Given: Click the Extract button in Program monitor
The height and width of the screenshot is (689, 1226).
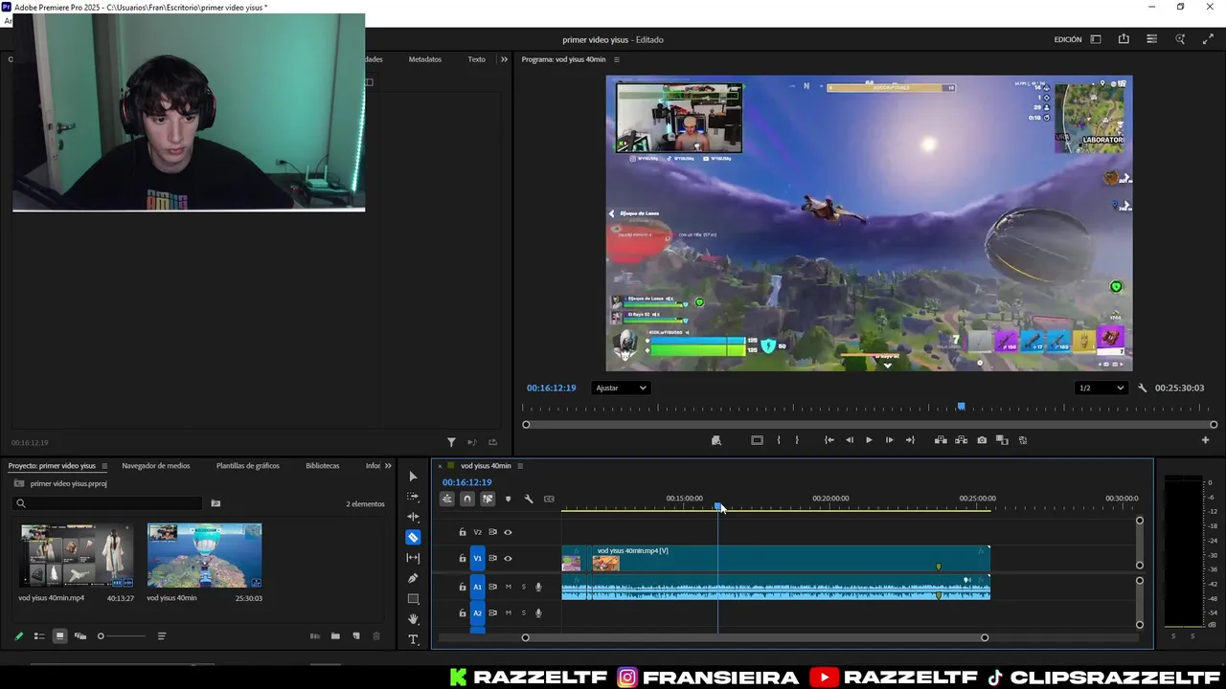Looking at the screenshot, I should pyautogui.click(x=961, y=440).
